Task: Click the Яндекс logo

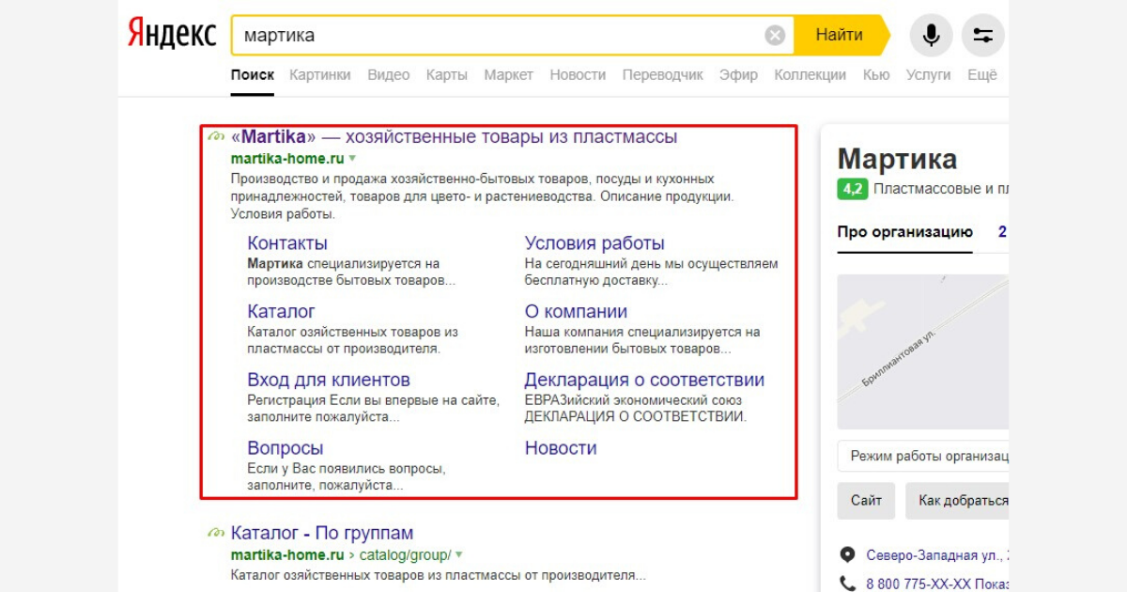Action: coord(171,36)
